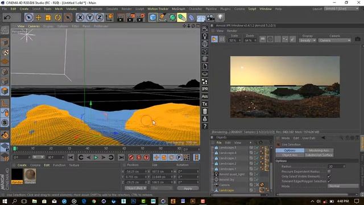Click the Position X value field

tap(135, 171)
